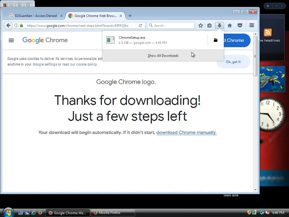Open Google Chrome page navigation menu
The image size is (289, 217).
(11, 40)
